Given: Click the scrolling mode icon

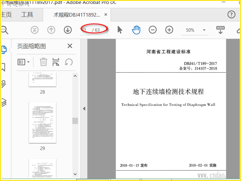Looking at the screenshot, I should 221,30.
